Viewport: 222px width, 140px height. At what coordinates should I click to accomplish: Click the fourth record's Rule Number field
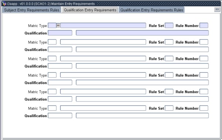click(x=204, y=75)
